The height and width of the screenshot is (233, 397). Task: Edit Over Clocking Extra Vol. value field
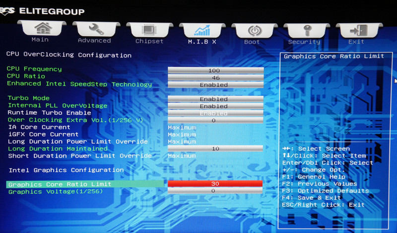coord(215,120)
